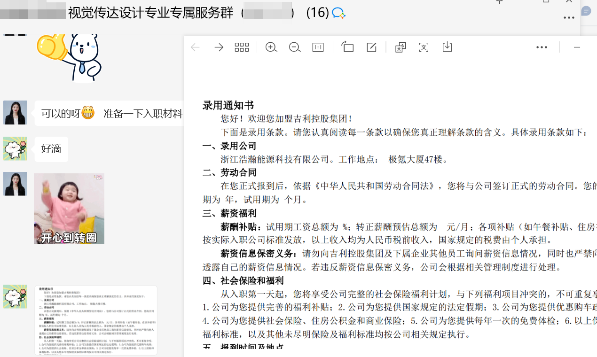The width and height of the screenshot is (597, 357).
Task: Open the chat group's more options menu
Action: pos(569,18)
